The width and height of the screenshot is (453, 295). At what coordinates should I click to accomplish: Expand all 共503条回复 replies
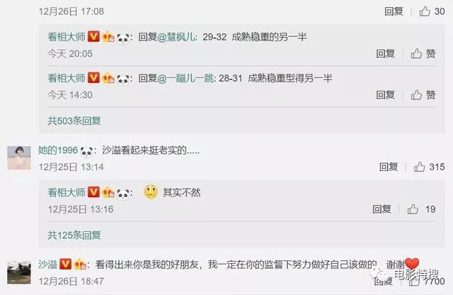click(x=74, y=121)
